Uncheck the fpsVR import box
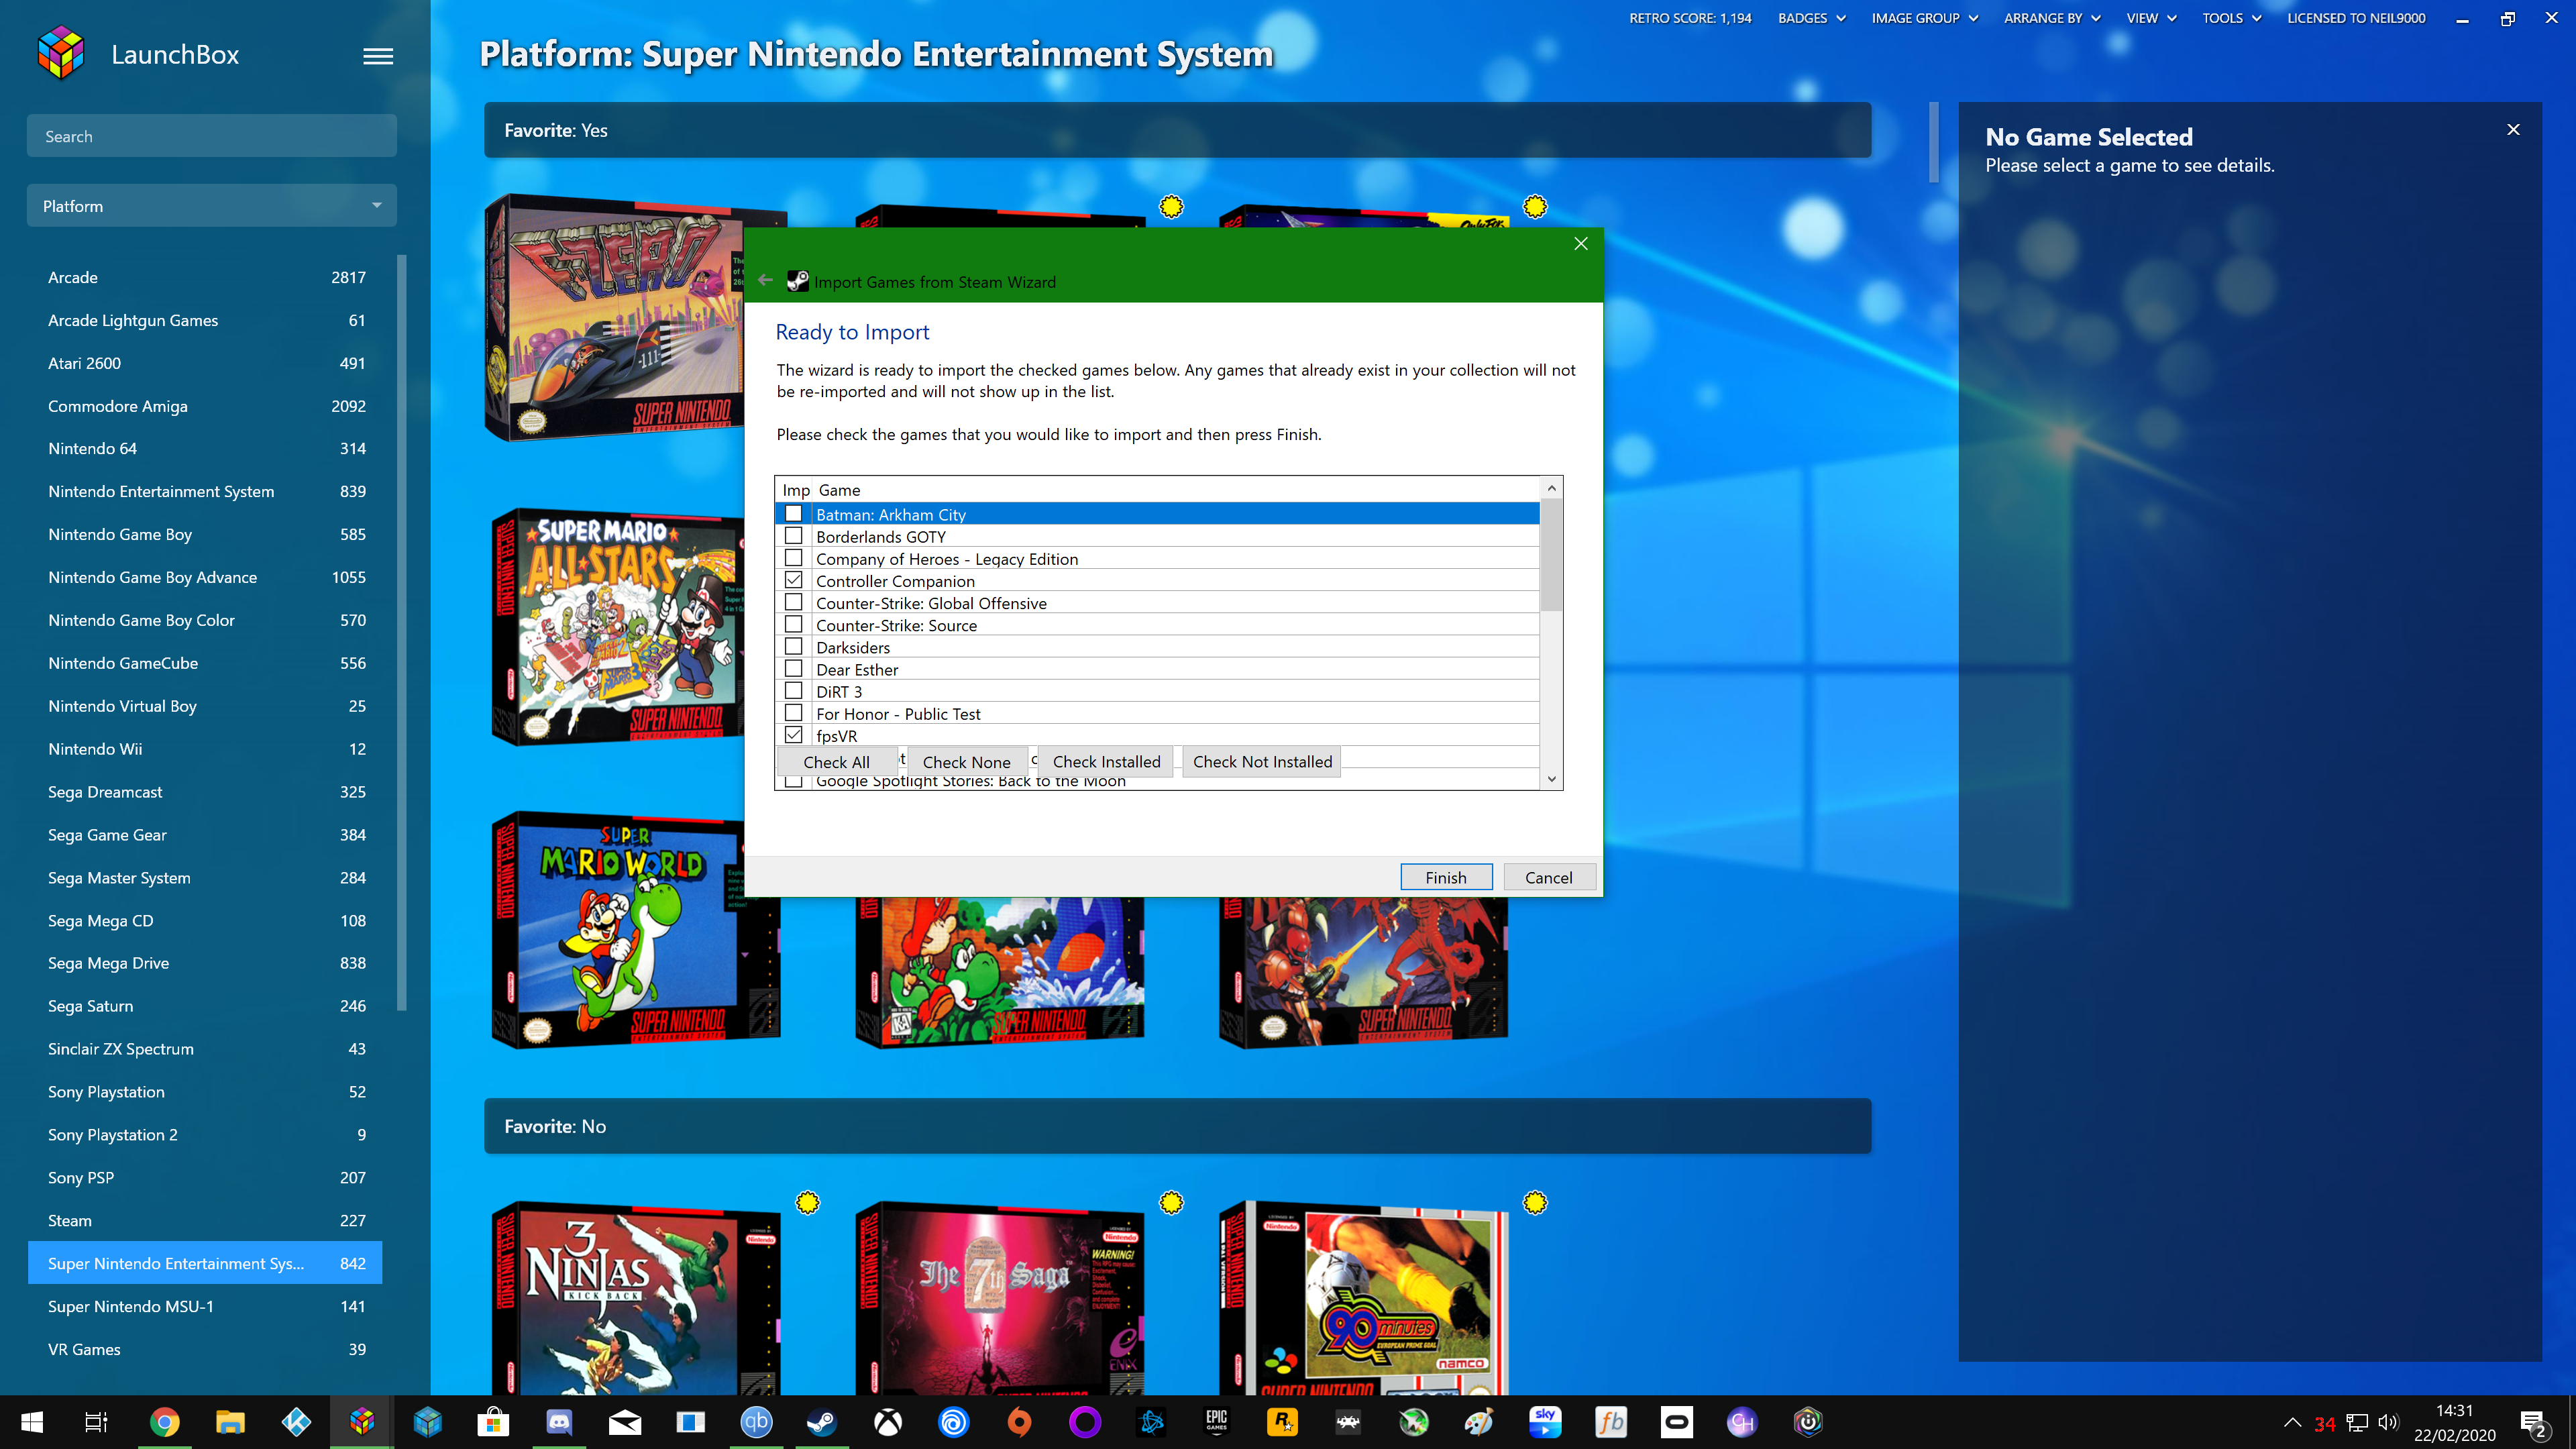The image size is (2576, 1449). tap(794, 735)
